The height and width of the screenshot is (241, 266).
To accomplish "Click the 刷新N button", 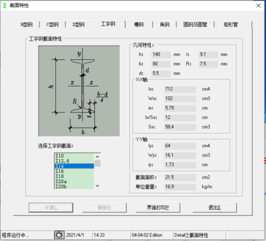I will (x=104, y=208).
